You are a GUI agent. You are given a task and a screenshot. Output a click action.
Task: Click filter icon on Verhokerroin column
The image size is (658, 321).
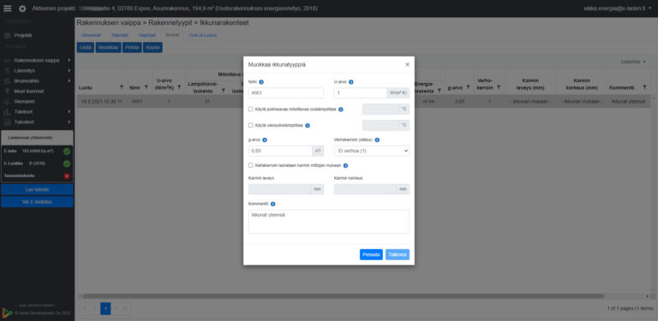click(x=499, y=87)
